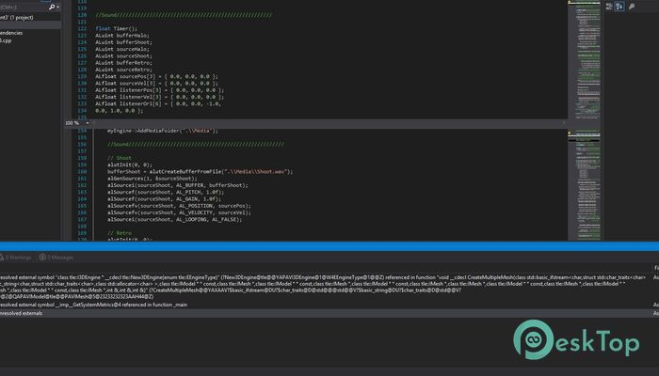Click the Alphabetical sort icon in Properties
Screen dimensions: 659x376
619,7
